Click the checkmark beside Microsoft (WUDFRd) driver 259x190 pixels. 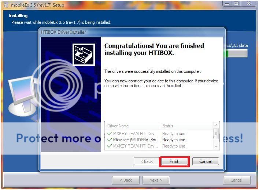(x=109, y=139)
